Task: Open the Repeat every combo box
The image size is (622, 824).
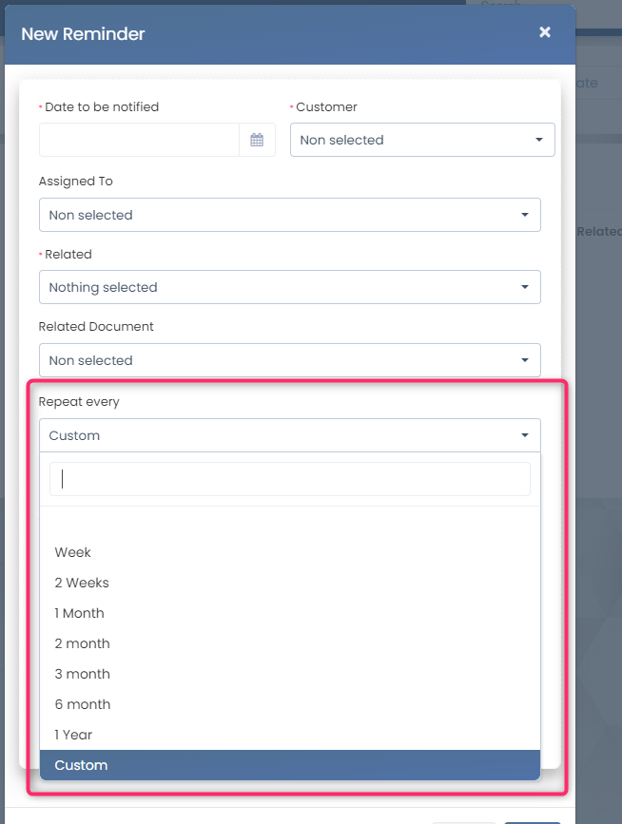Action: pos(289,434)
